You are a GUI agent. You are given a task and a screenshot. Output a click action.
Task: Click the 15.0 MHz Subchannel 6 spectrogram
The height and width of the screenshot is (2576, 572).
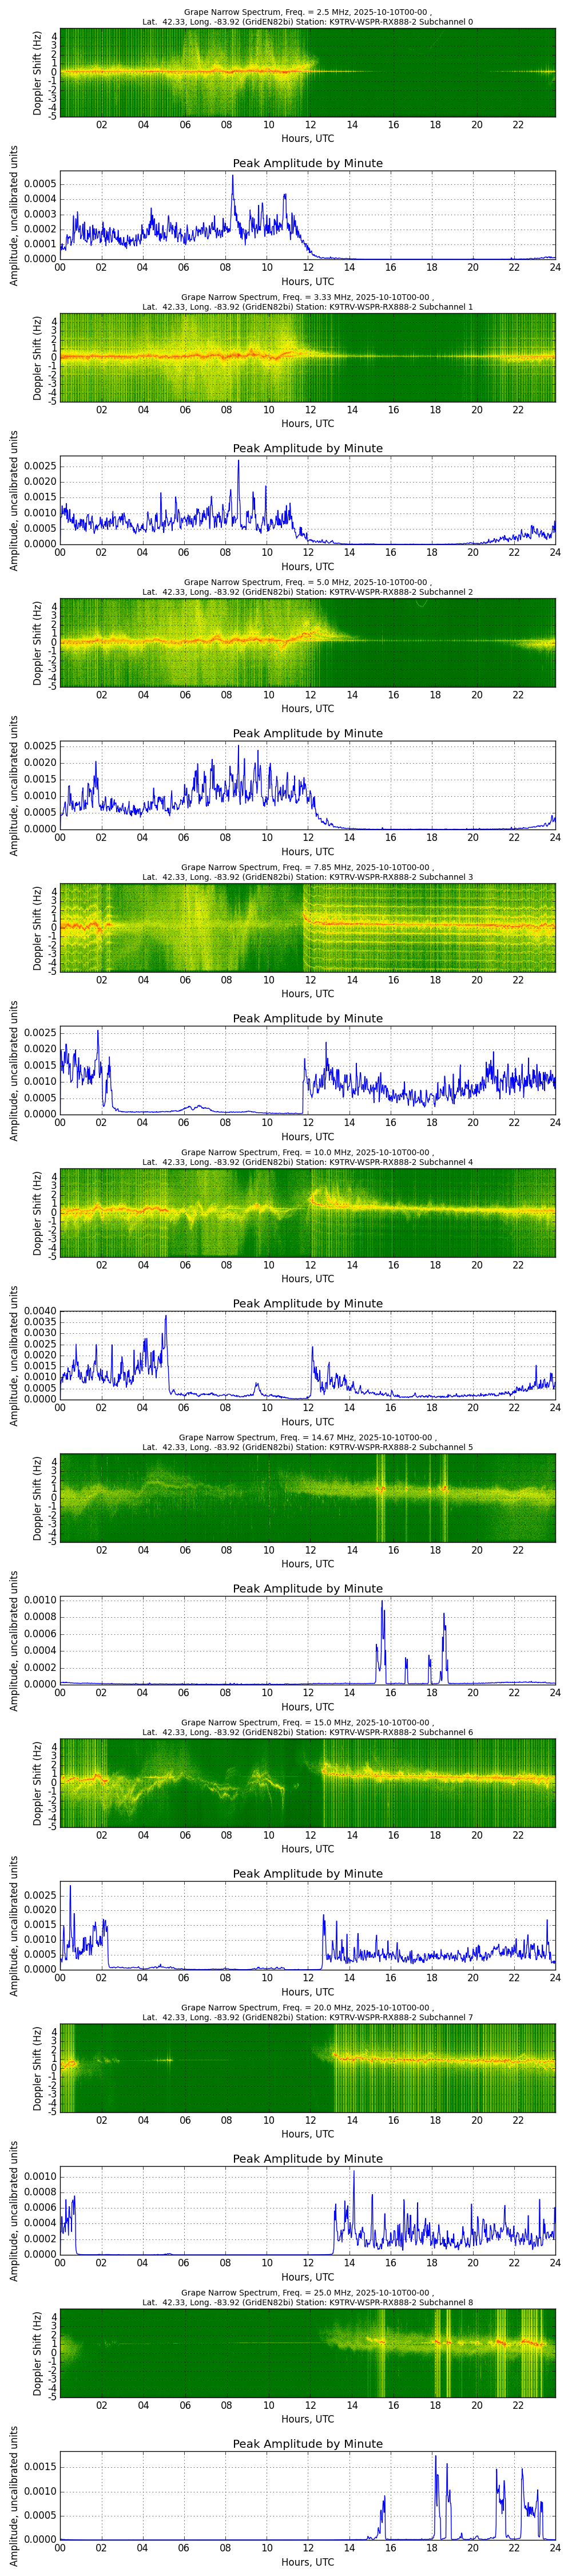click(x=307, y=1782)
